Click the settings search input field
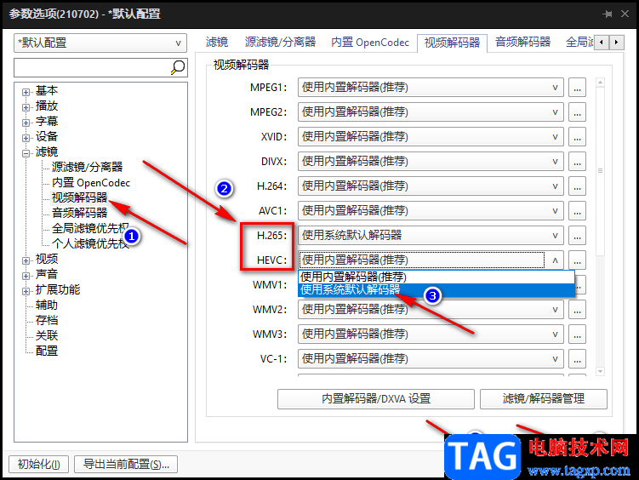Screen dimensions: 639x480 92,67
